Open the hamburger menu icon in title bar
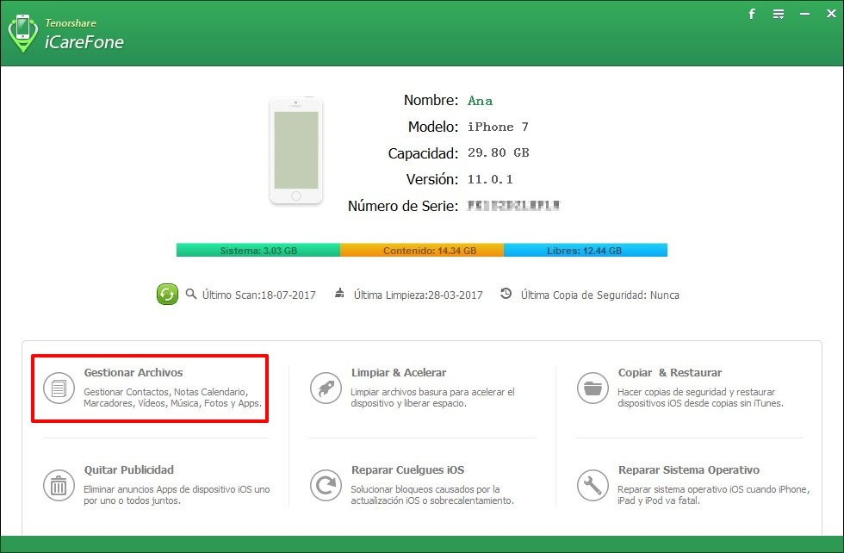Image resolution: width=844 pixels, height=553 pixels. [x=779, y=14]
